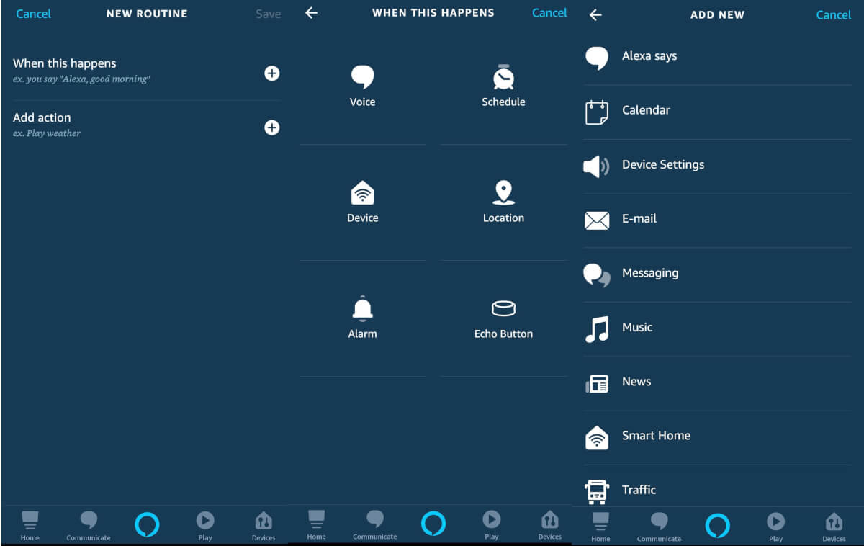Viewport: 864px width, 546px height.
Task: Tap plus icon beside When this happens
Action: pos(271,73)
